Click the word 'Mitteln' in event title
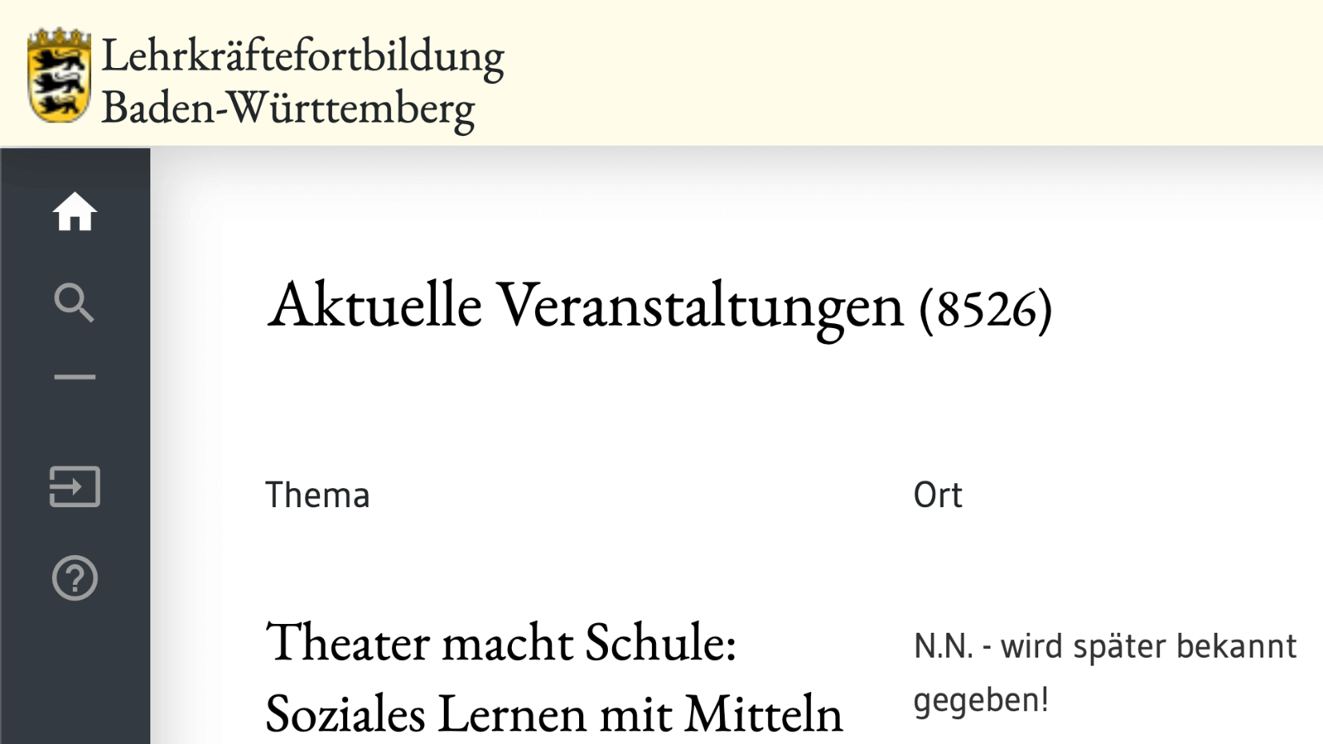 pyautogui.click(x=763, y=714)
